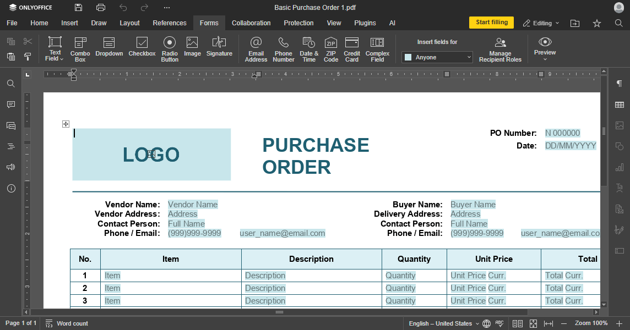Open the Plugins tab
The image size is (630, 330).
click(x=365, y=23)
